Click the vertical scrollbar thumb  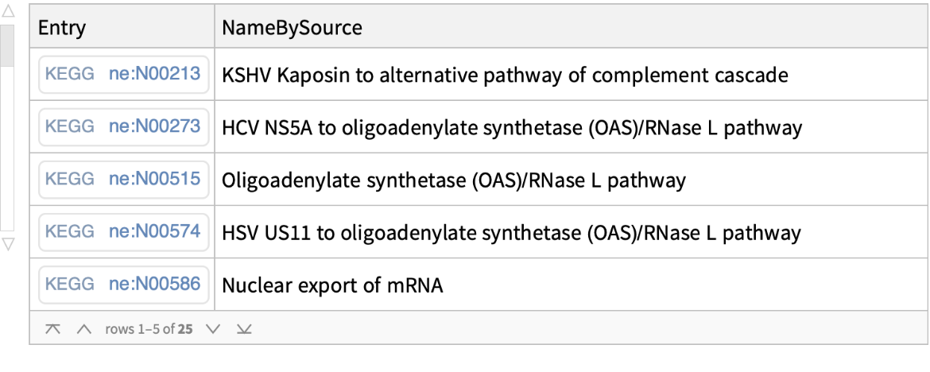8,45
